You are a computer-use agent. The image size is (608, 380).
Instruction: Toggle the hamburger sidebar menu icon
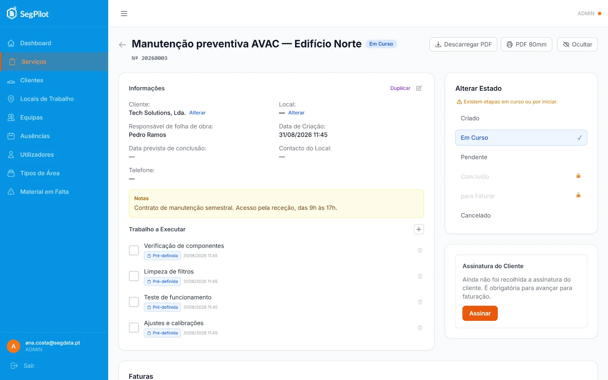pos(124,14)
